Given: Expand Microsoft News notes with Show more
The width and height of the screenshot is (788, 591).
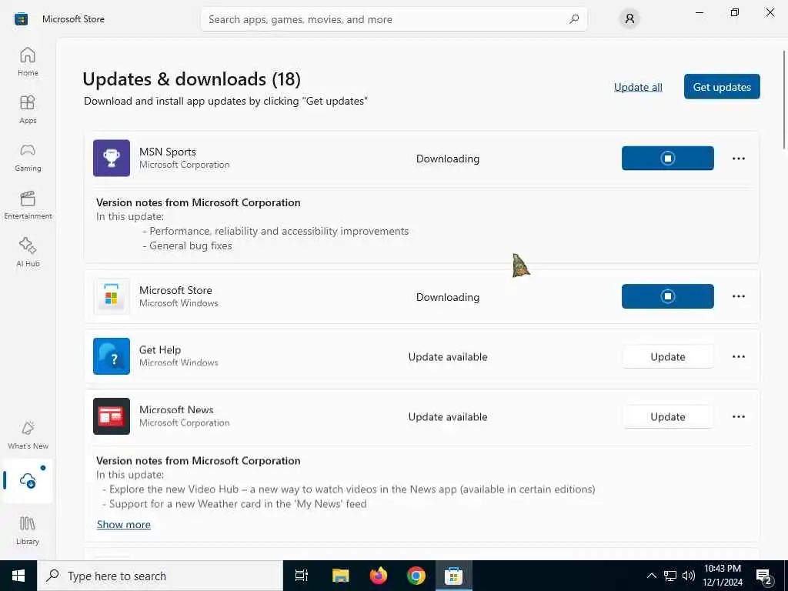Looking at the screenshot, I should point(124,524).
